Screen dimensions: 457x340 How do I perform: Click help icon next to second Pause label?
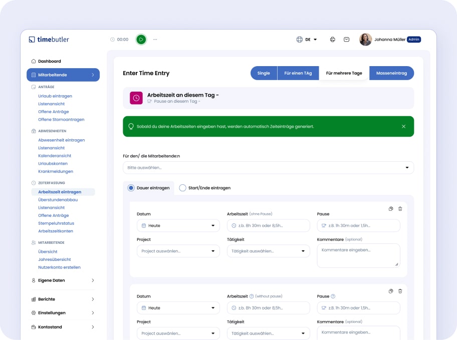pyautogui.click(x=333, y=296)
